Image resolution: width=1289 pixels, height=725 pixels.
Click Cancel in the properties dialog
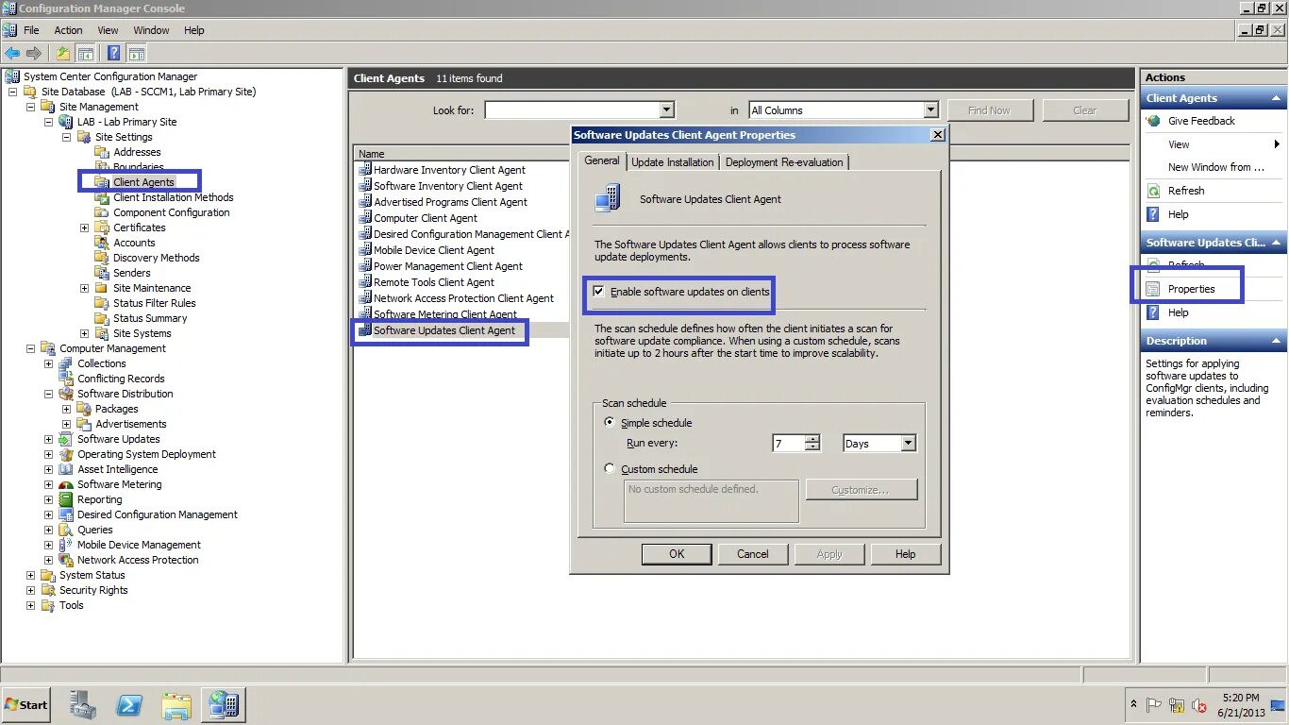(x=753, y=554)
